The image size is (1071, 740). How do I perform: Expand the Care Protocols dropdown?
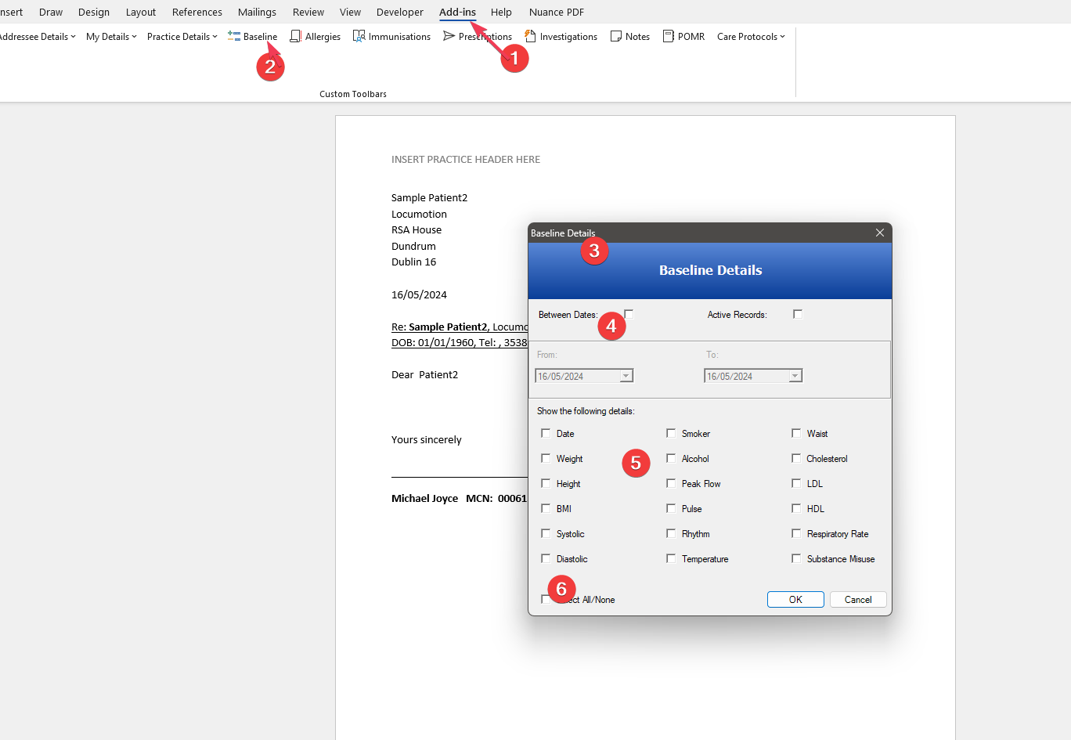pyautogui.click(x=751, y=37)
